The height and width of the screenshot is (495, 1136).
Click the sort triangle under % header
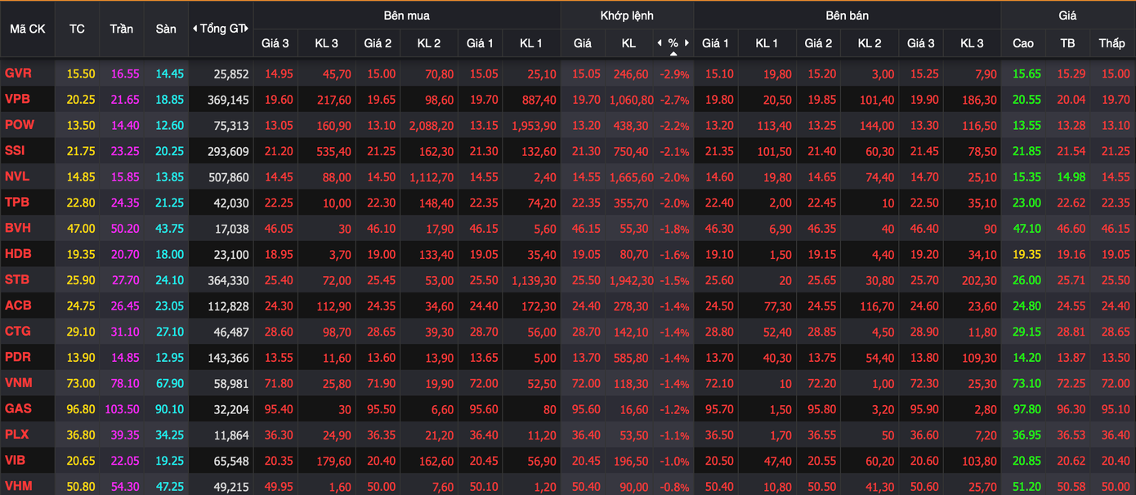(673, 54)
